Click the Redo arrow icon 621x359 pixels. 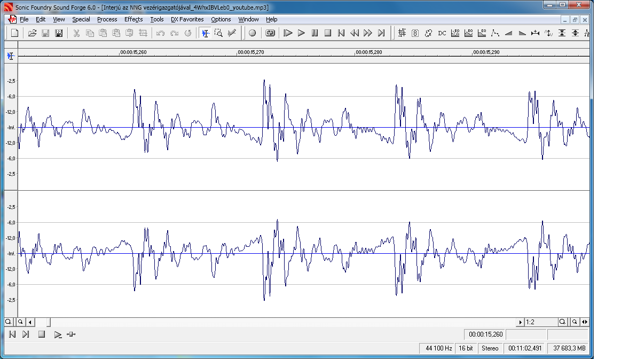[x=174, y=33]
